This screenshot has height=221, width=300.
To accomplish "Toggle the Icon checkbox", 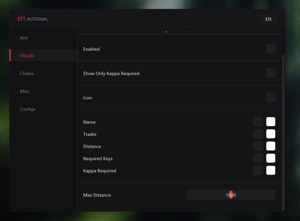I will [x=270, y=97].
